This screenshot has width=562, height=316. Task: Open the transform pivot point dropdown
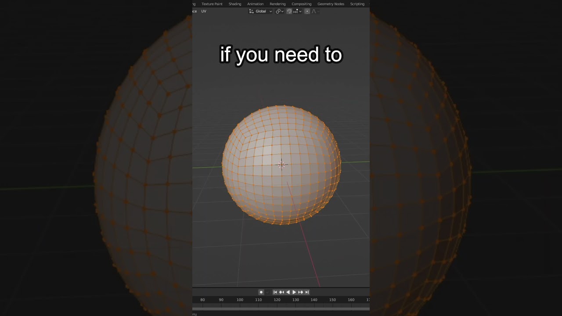click(x=280, y=11)
